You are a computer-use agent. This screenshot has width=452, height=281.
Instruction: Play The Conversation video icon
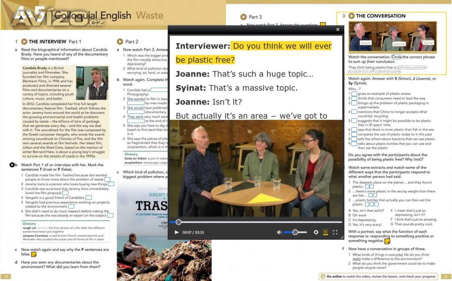coord(351,16)
